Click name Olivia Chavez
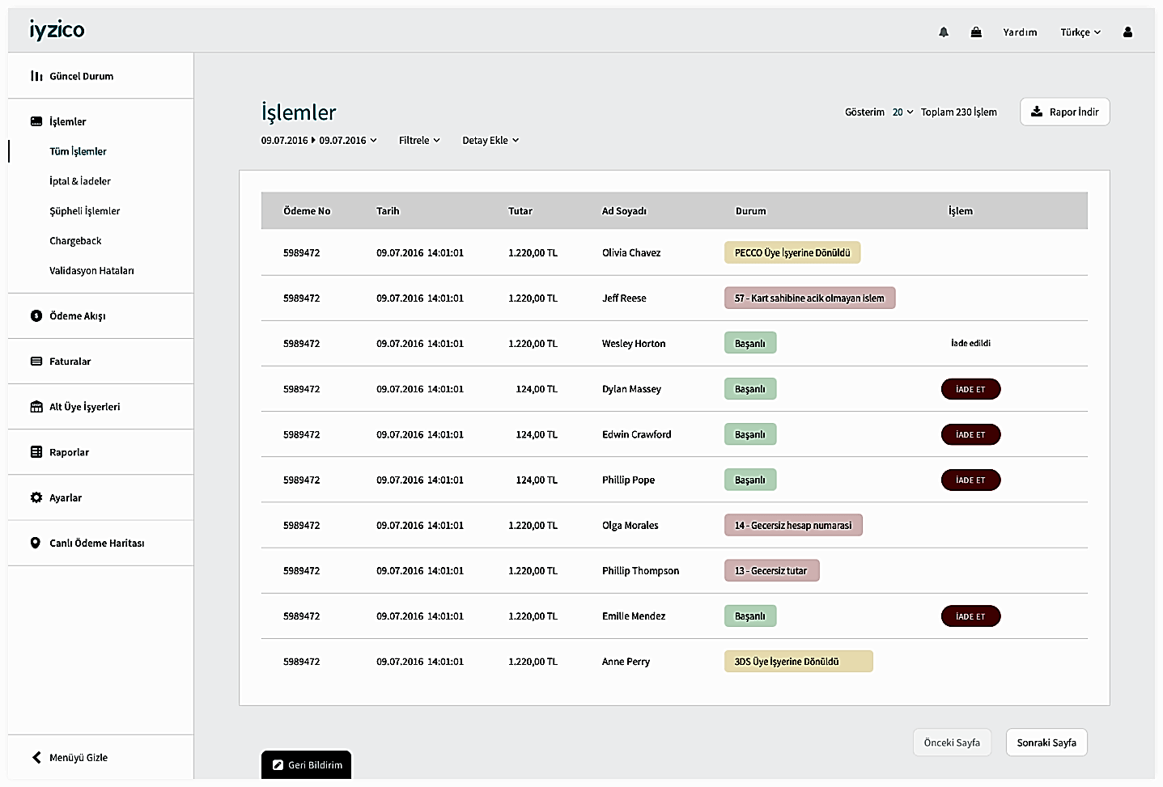This screenshot has width=1163, height=787. 631,253
